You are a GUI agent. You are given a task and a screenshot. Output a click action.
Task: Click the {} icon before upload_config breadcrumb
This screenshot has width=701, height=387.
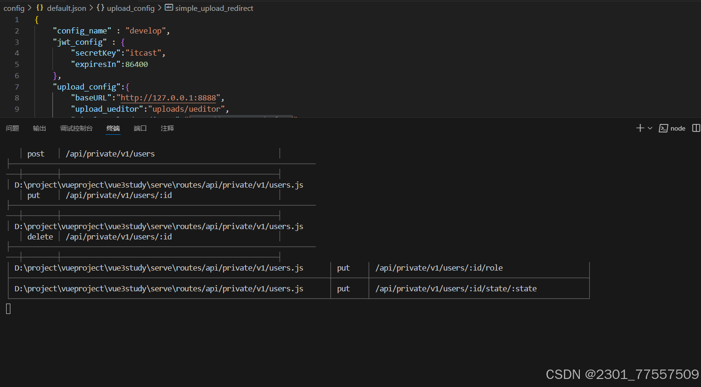point(101,8)
